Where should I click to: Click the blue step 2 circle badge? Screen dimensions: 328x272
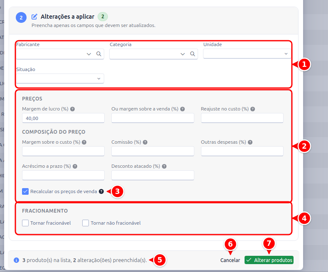click(21, 17)
